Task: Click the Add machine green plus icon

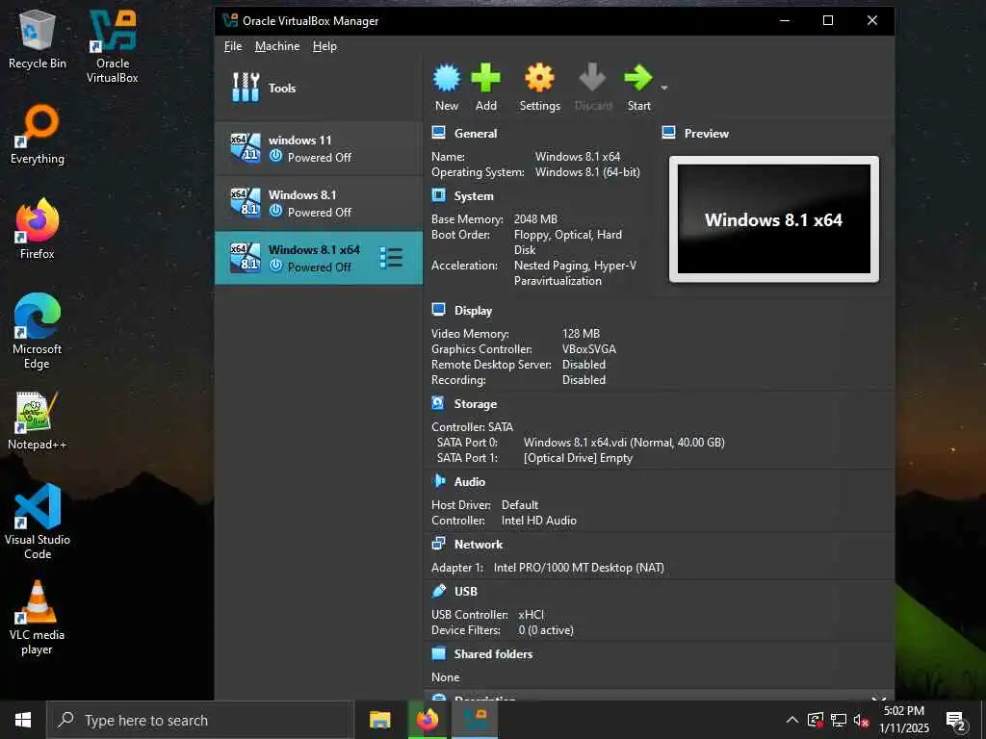Action: 485,78
